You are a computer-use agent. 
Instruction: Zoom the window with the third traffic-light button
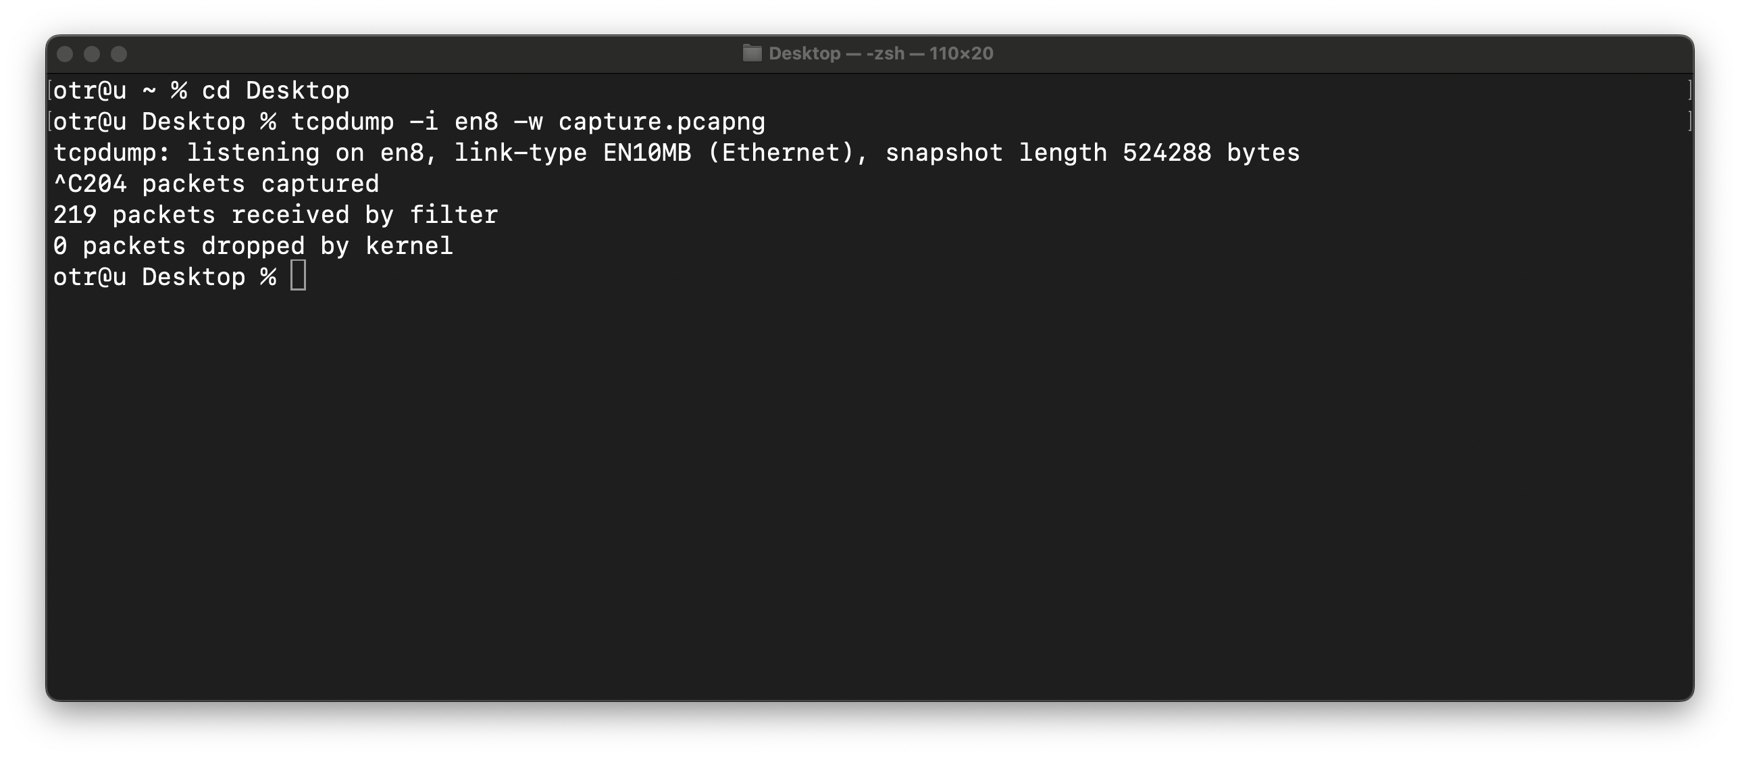click(119, 54)
